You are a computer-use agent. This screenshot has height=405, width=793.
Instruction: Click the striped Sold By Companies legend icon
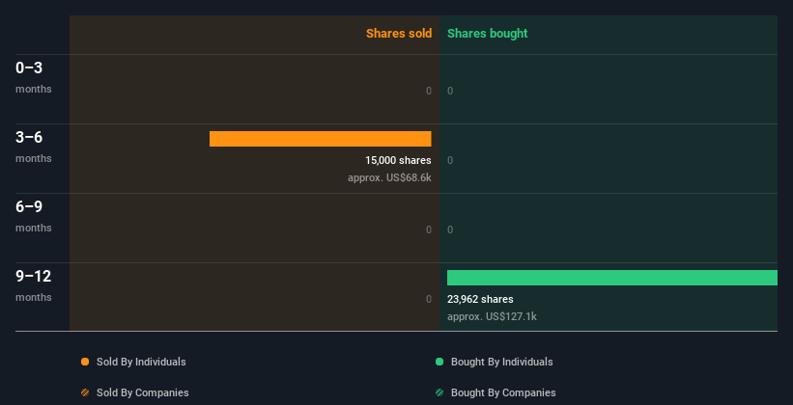coord(85,392)
